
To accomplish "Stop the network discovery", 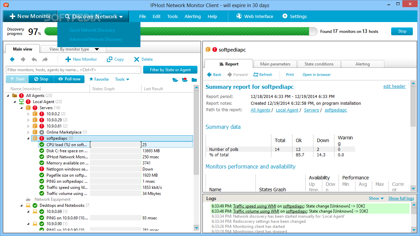I will tap(402, 31).
